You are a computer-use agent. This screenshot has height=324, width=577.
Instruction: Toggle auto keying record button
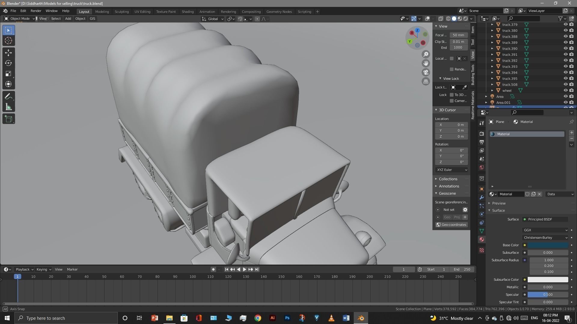tap(213, 269)
